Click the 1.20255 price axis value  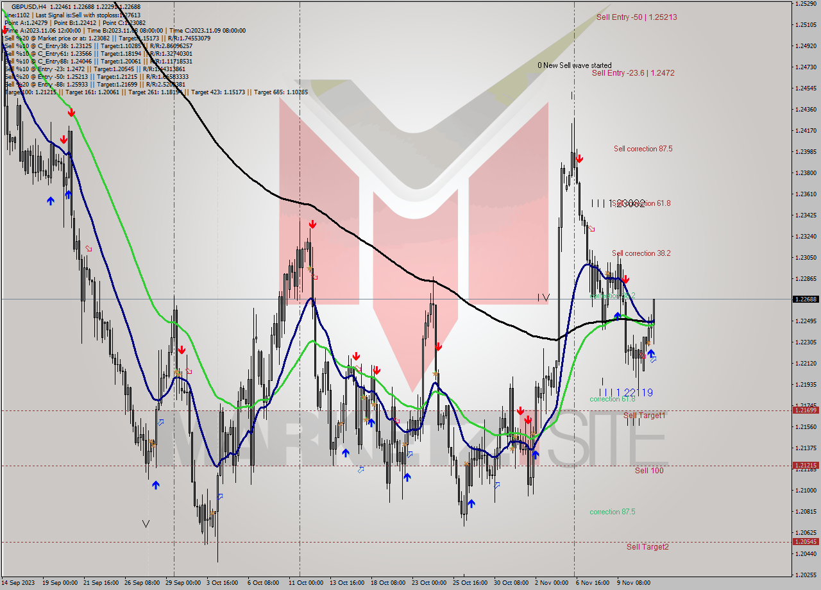[806, 575]
